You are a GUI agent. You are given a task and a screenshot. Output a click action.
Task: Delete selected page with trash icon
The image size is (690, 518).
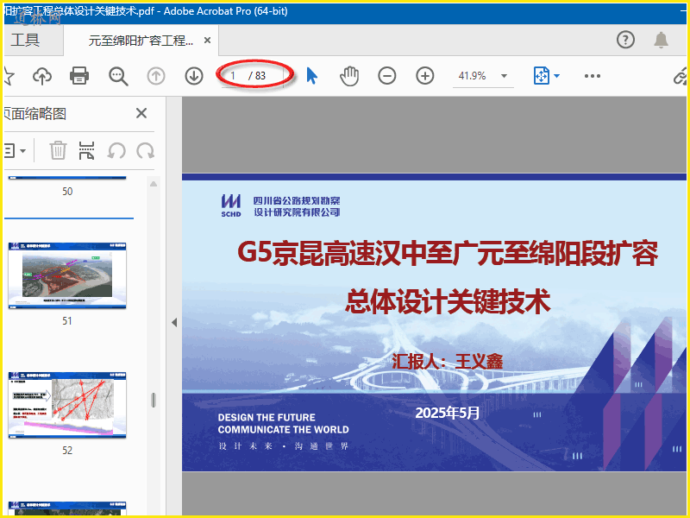coord(58,150)
